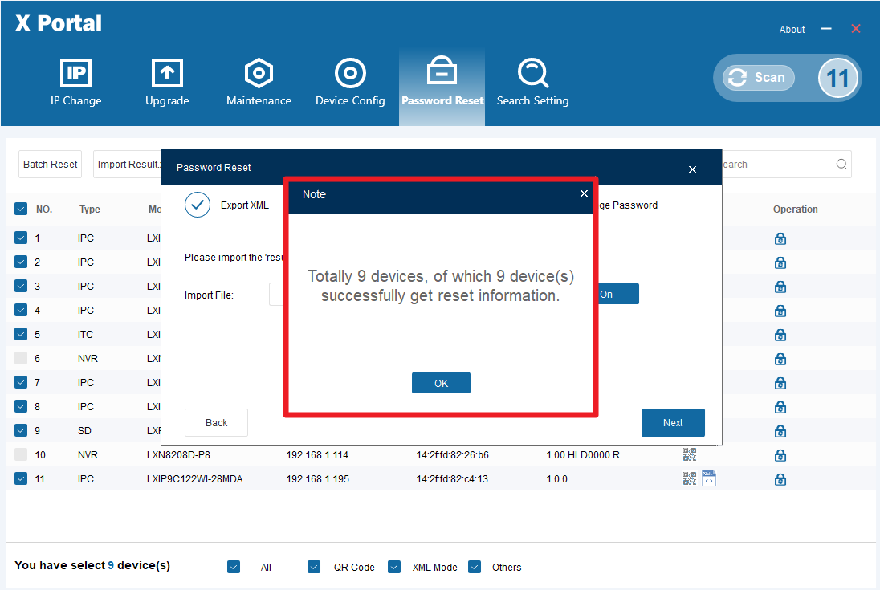Click Next in Password Reset dialog
Viewport: 880px width, 590px height.
click(673, 423)
